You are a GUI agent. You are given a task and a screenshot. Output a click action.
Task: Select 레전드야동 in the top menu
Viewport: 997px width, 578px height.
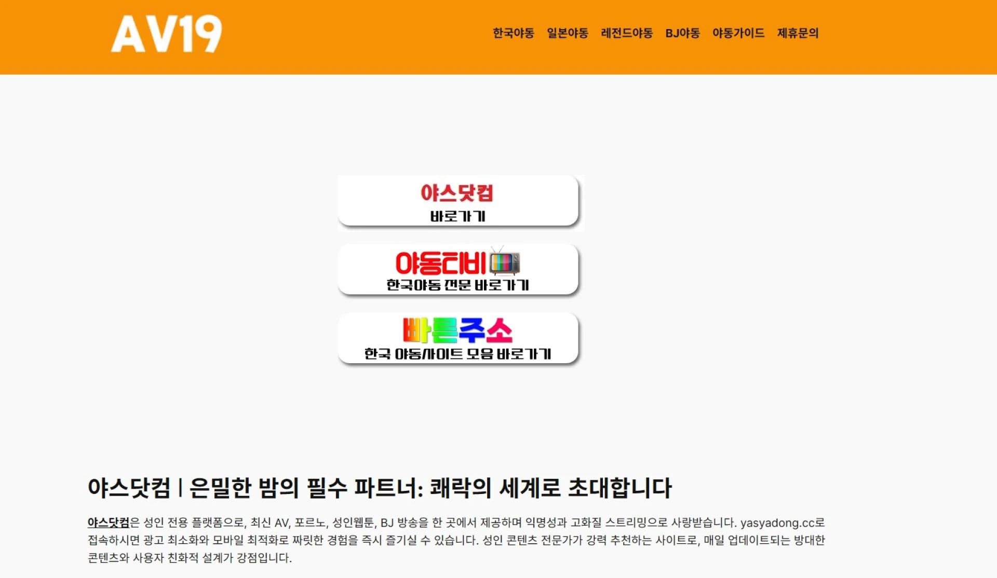(628, 33)
